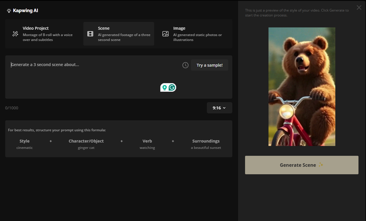Open prompt history via the clock icon
The height and width of the screenshot is (221, 366).
tap(185, 65)
